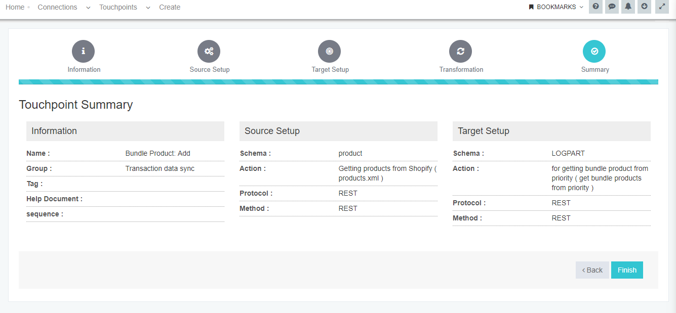Open the chat feedback icon
The width and height of the screenshot is (676, 313).
pos(612,7)
